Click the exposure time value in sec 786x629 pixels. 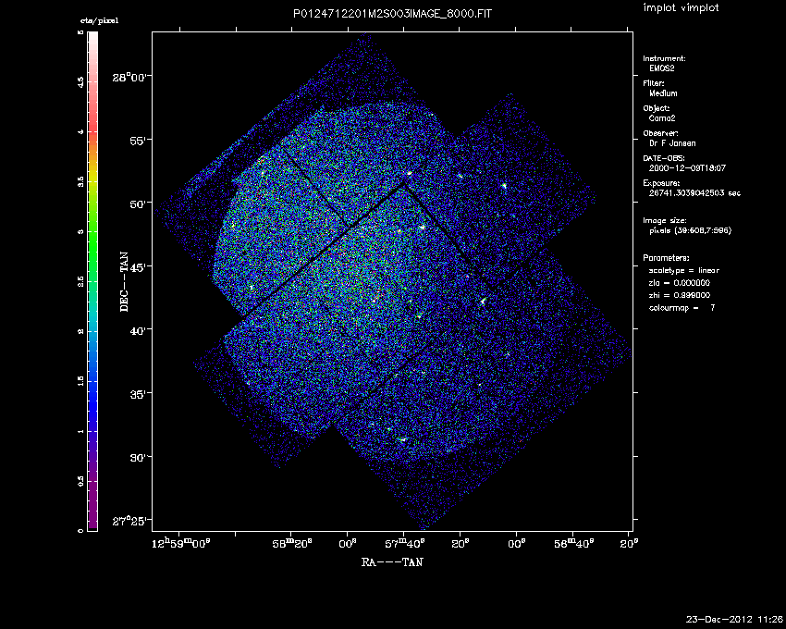click(694, 193)
